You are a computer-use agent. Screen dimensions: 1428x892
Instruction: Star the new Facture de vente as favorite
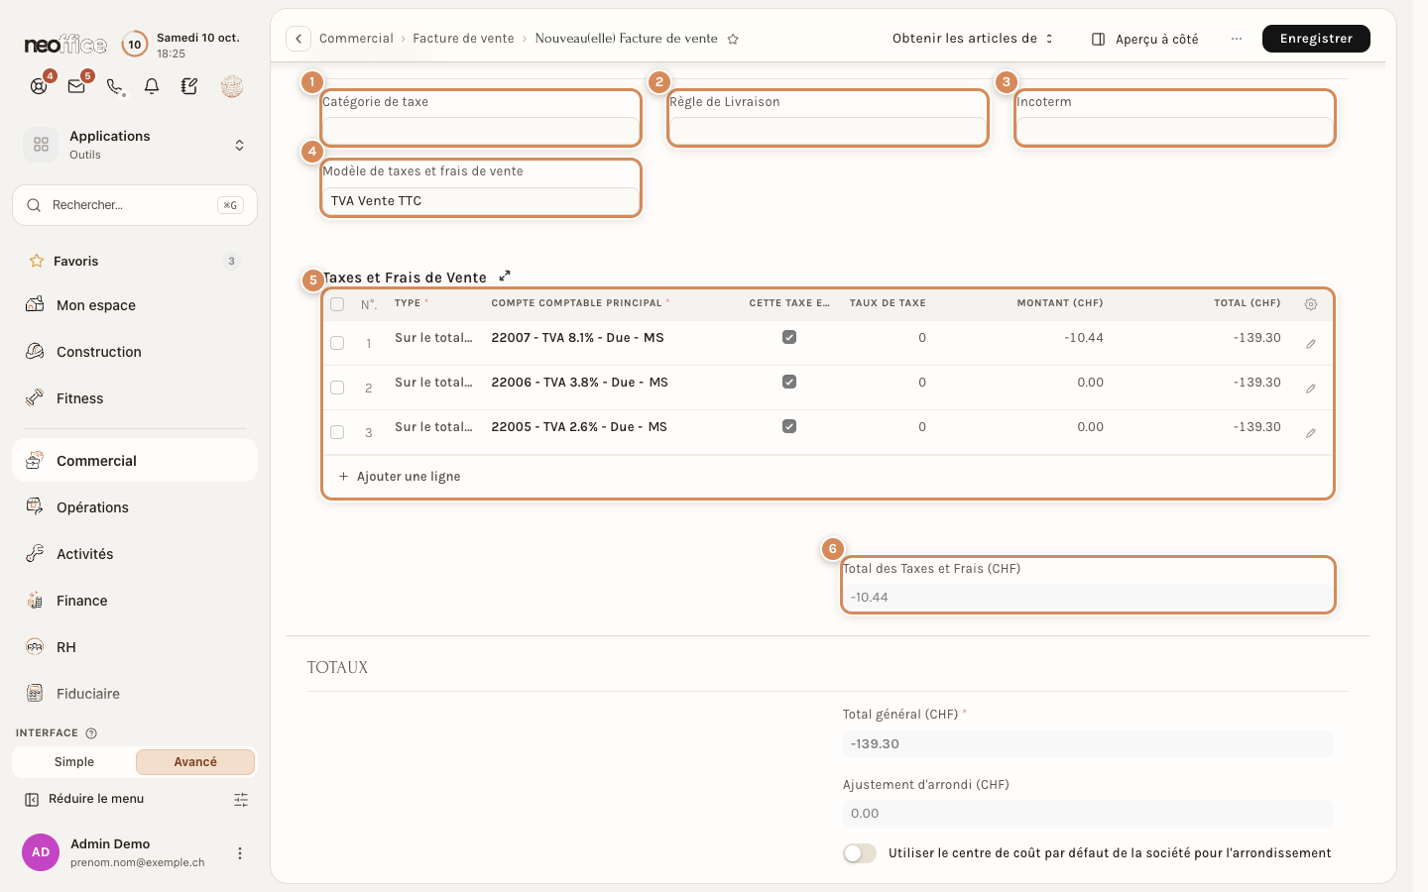click(733, 40)
